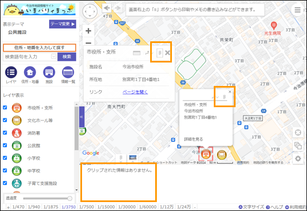Adjust the 透過度 transparency slider handle
This screenshot has height=211, width=307.
tap(70, 199)
